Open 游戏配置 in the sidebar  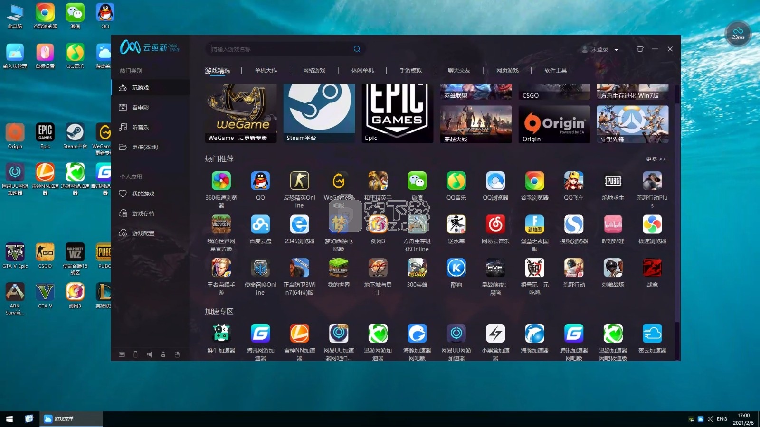pos(151,233)
